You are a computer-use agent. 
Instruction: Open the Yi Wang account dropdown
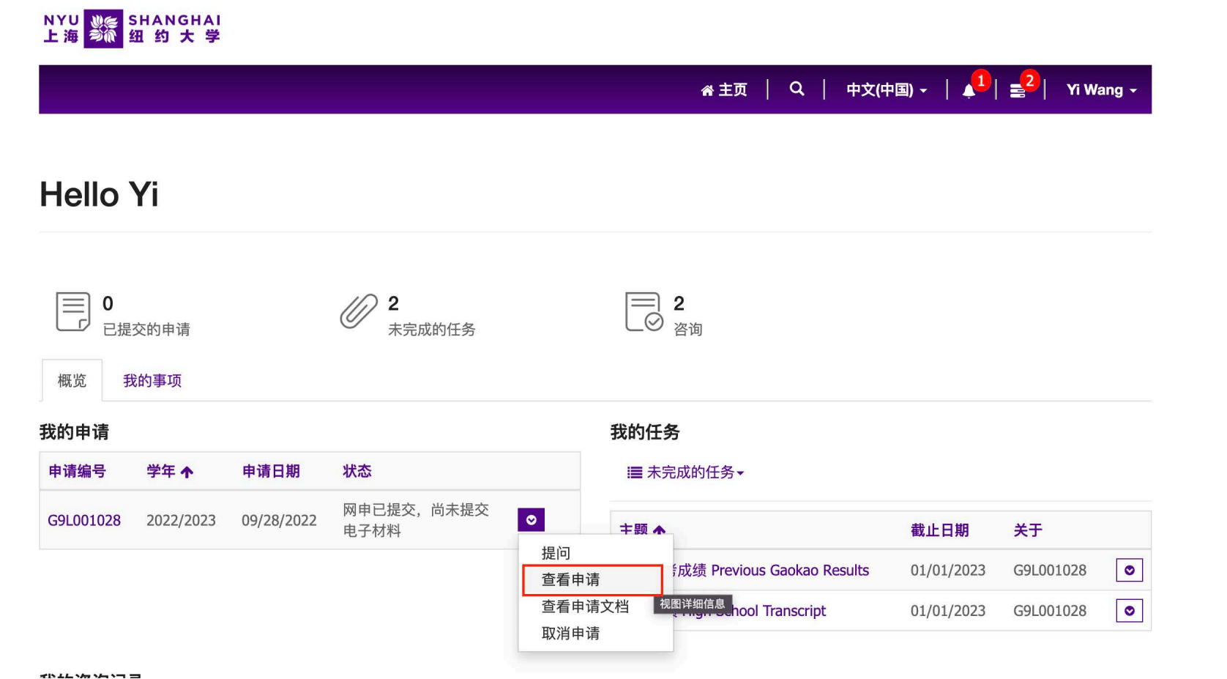pyautogui.click(x=1100, y=89)
